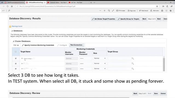Click Back on Results step
This screenshot has width=175, height=98.
144,19
